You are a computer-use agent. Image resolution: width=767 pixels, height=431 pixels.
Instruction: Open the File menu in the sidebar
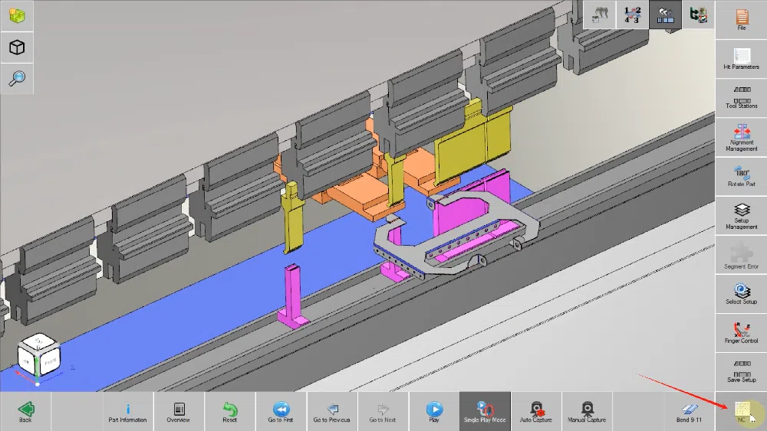(741, 20)
